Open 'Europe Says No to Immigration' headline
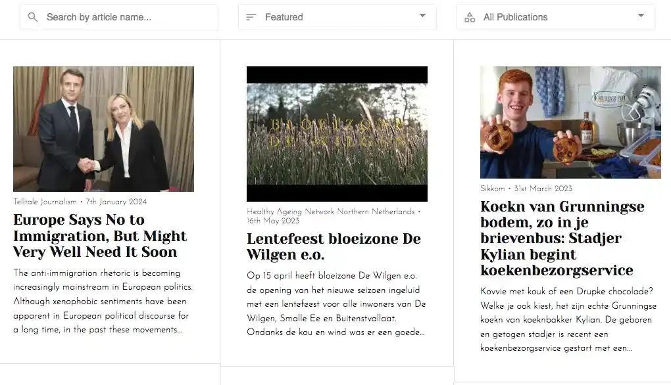The height and width of the screenshot is (385, 671). [100, 236]
